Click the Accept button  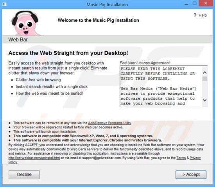[191, 174]
